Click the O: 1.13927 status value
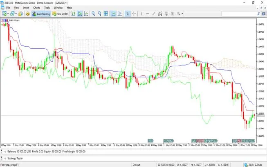The image size is (267, 167). [182, 165]
